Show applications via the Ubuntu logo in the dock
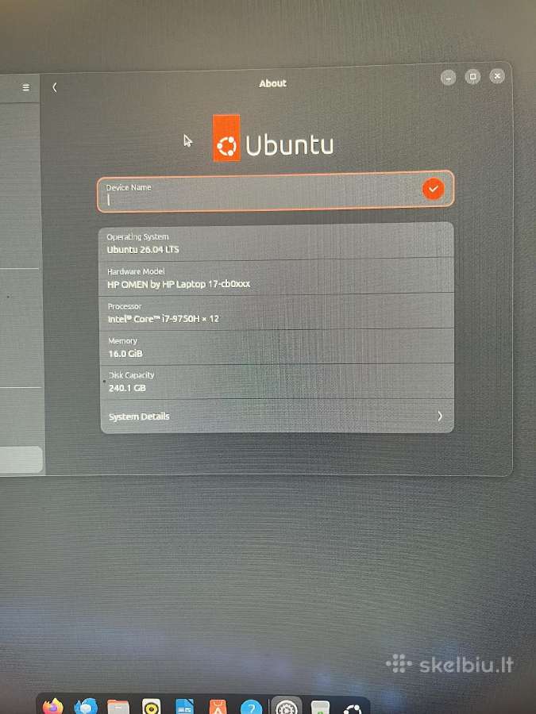The height and width of the screenshot is (714, 536). (353, 708)
